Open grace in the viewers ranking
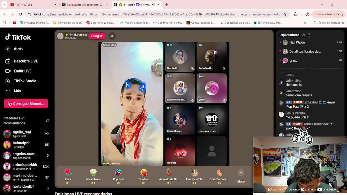 click(311, 61)
